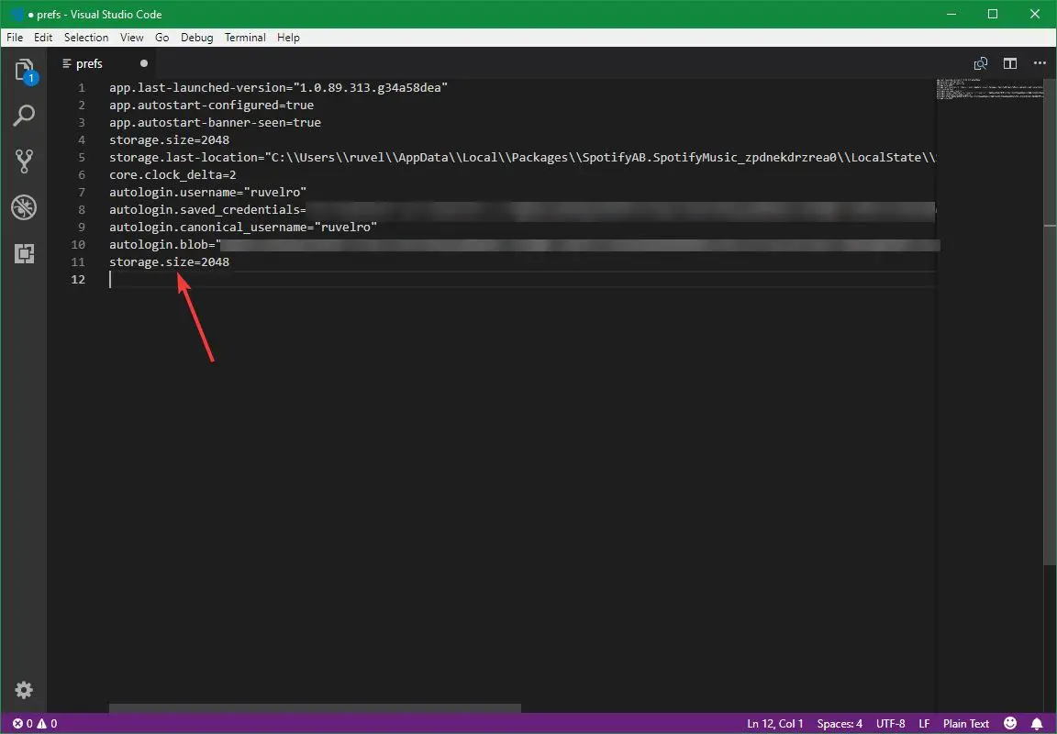This screenshot has height=734, width=1057.
Task: Open the Debug view in activity bar
Action: (24, 207)
